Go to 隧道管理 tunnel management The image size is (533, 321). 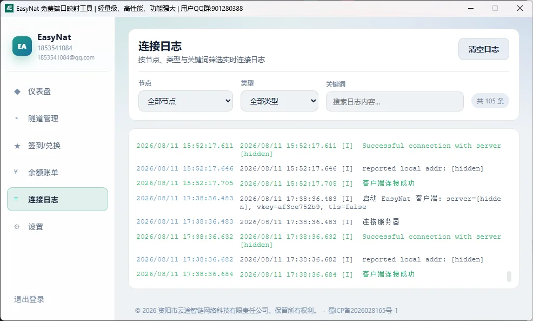click(57, 119)
